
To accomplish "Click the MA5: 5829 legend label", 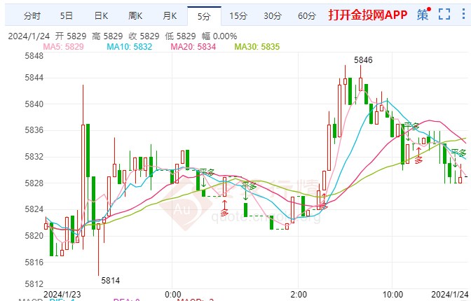I will click(63, 47).
